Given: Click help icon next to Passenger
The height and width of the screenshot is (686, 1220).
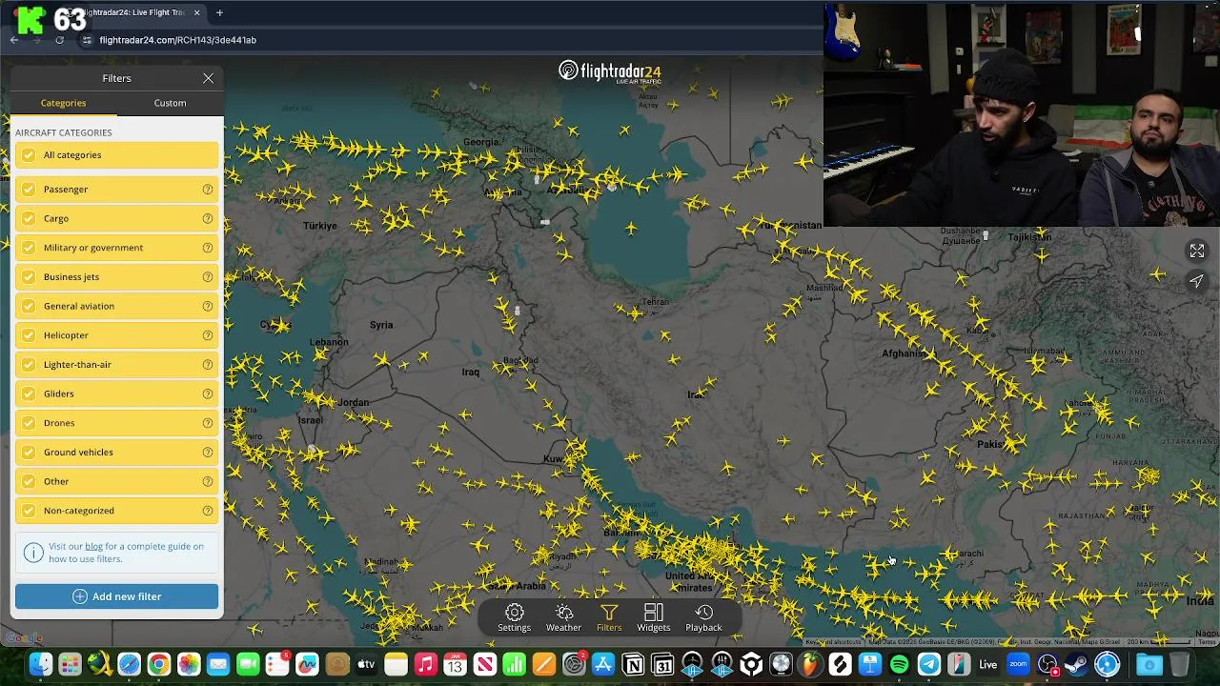Looking at the screenshot, I should 207,190.
